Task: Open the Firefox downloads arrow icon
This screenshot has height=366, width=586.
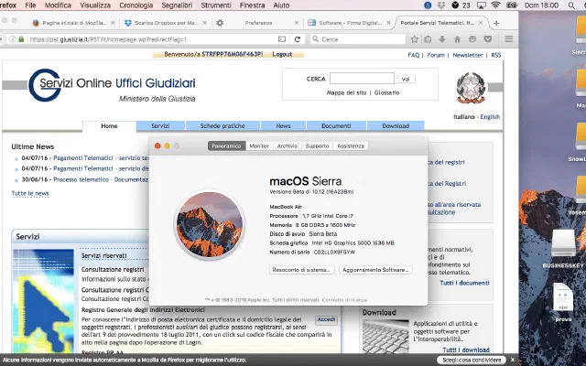Action: click(x=442, y=39)
